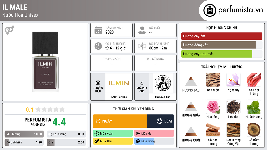Screen dimensions: 267x150
Task: Click the moon icon in Đêm bar
Action: point(160,121)
